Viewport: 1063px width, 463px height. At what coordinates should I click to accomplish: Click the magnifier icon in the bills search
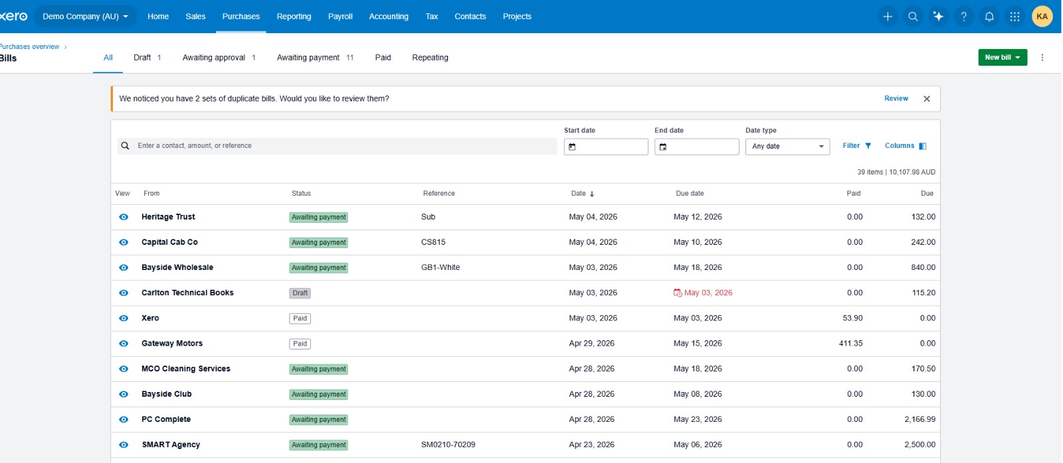125,146
